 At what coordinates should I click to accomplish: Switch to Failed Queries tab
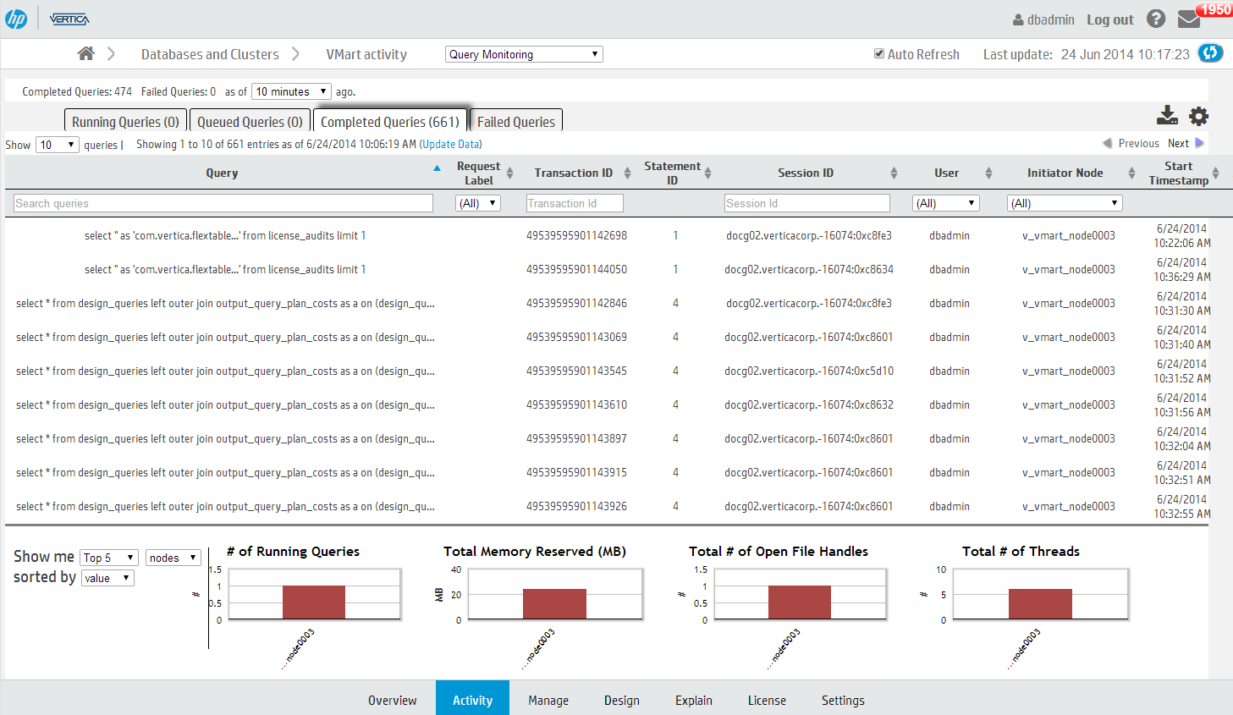pyautogui.click(x=516, y=121)
